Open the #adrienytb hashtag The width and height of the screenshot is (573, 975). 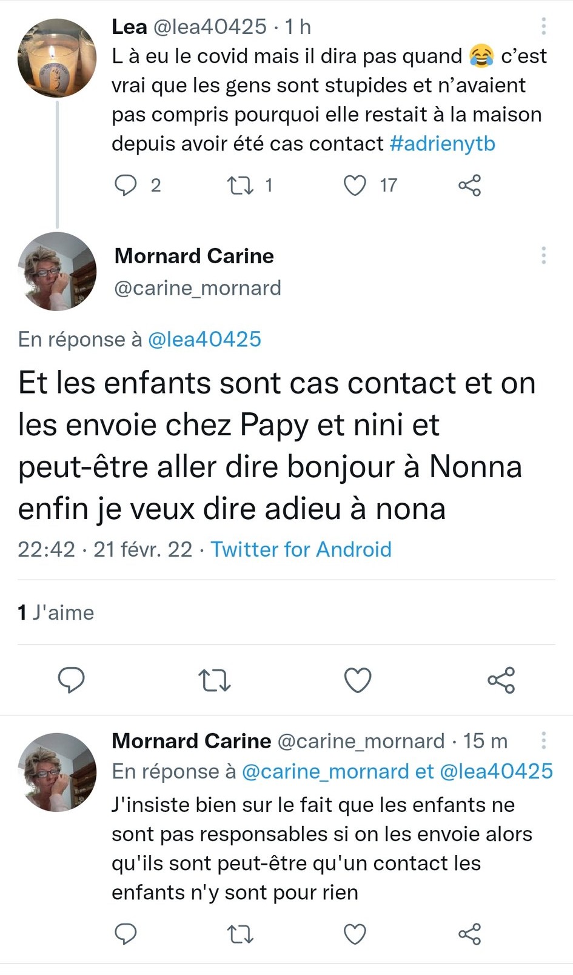pos(443,144)
